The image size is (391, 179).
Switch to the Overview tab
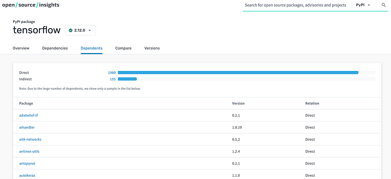[x=21, y=48]
